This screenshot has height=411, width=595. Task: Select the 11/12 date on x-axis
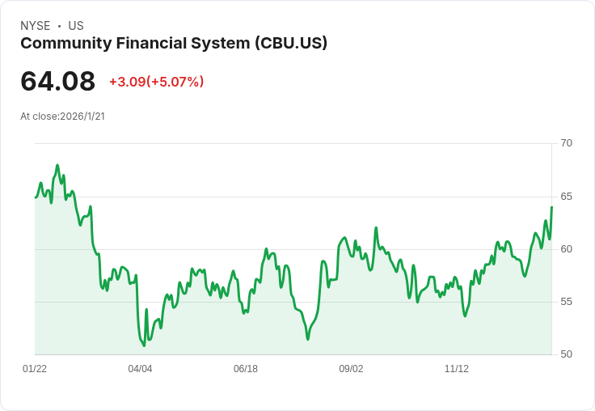pos(457,369)
